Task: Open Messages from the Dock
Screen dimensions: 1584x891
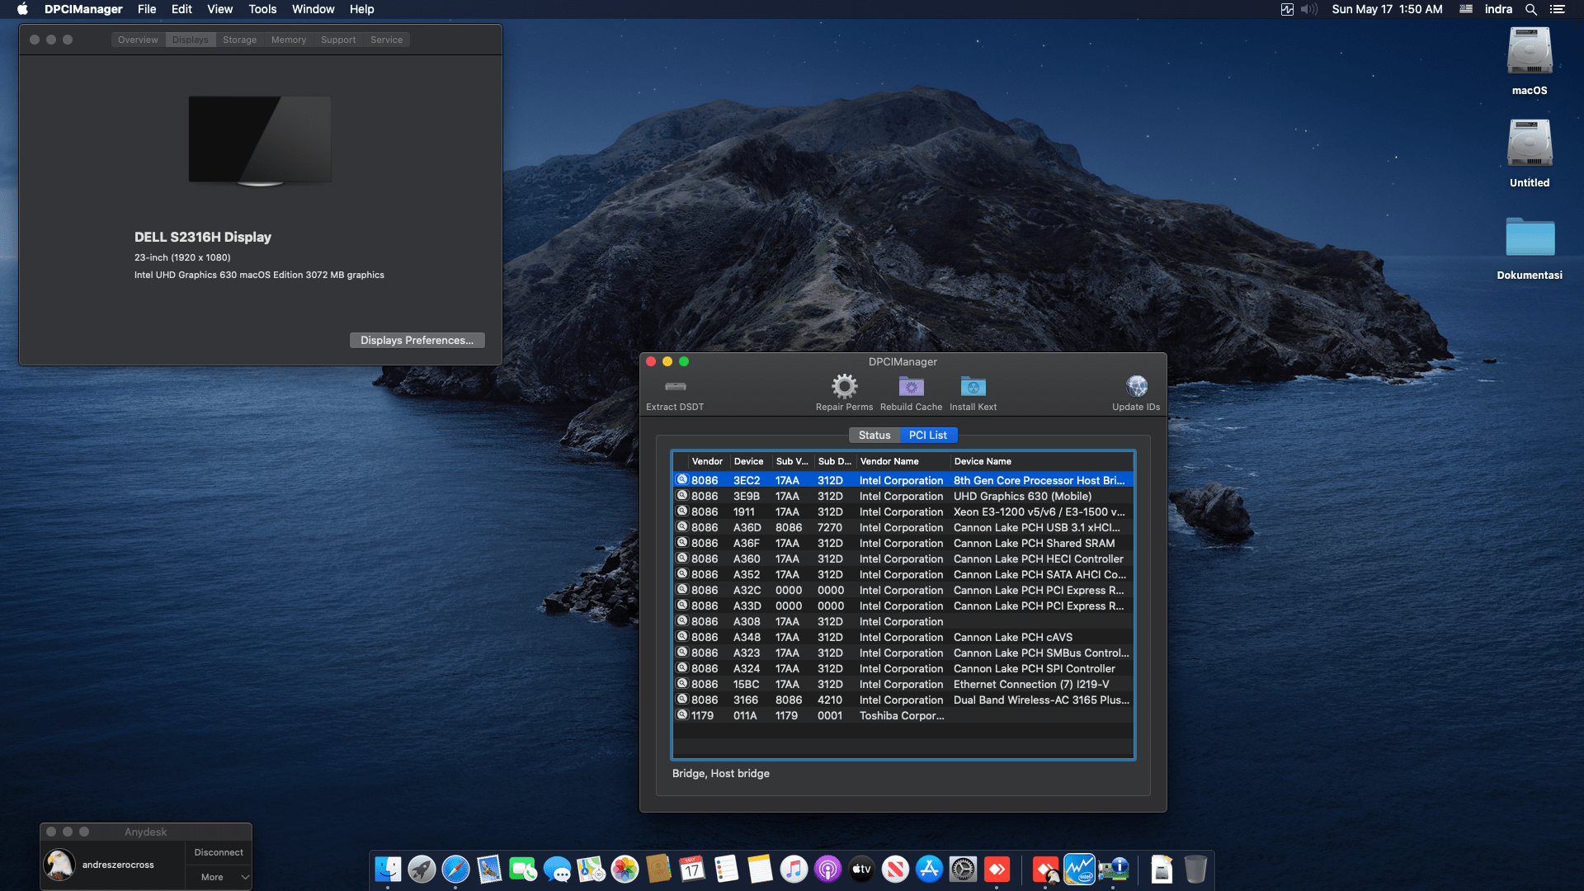Action: point(557,869)
